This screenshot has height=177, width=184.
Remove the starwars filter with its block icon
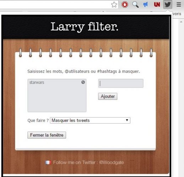tap(83, 82)
